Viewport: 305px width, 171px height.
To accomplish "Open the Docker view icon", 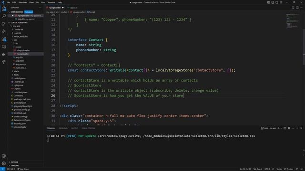I will pos(4,54).
